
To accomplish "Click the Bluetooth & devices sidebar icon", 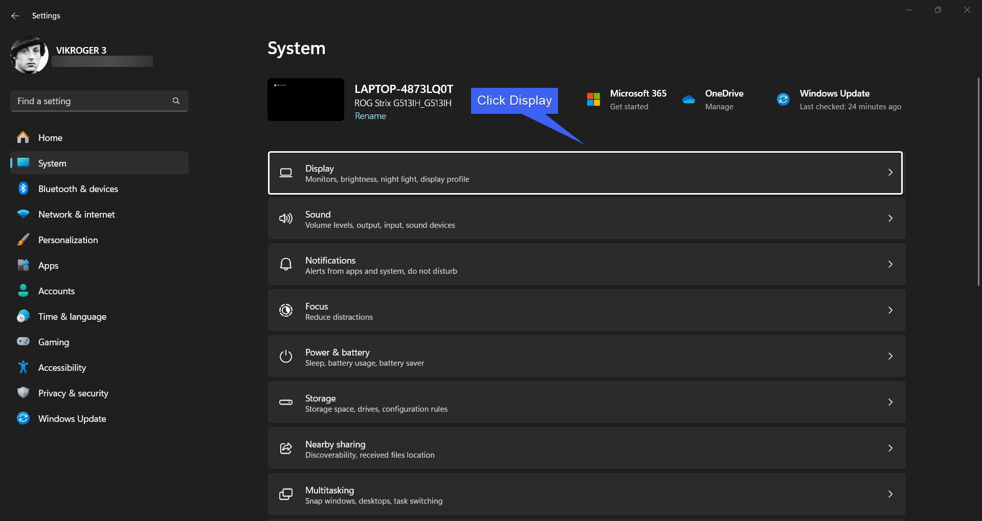I will 23,188.
